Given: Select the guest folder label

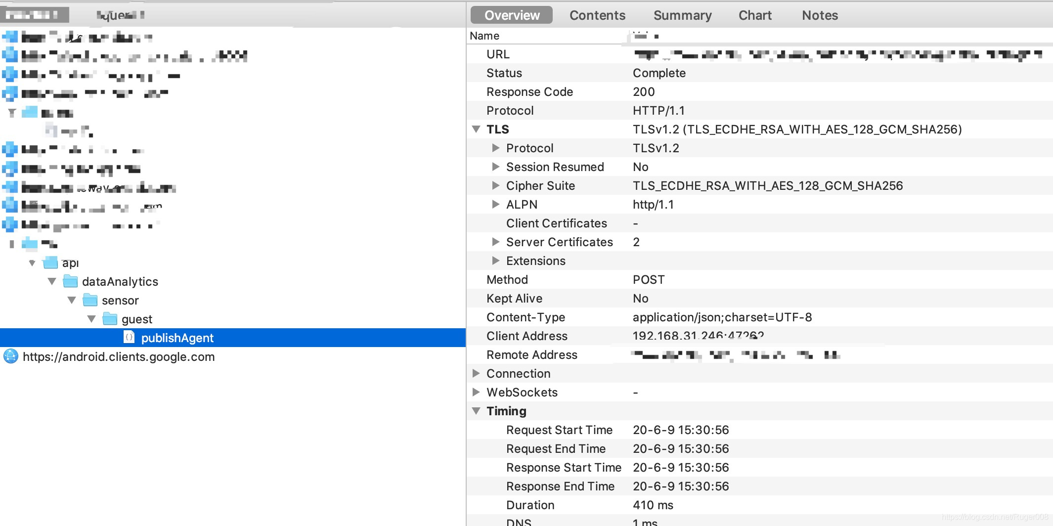Looking at the screenshot, I should [x=137, y=319].
